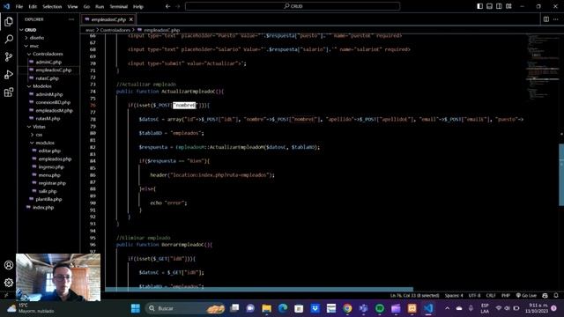Open the Run and Debug view
This screenshot has height=317, width=564.
(x=9, y=74)
